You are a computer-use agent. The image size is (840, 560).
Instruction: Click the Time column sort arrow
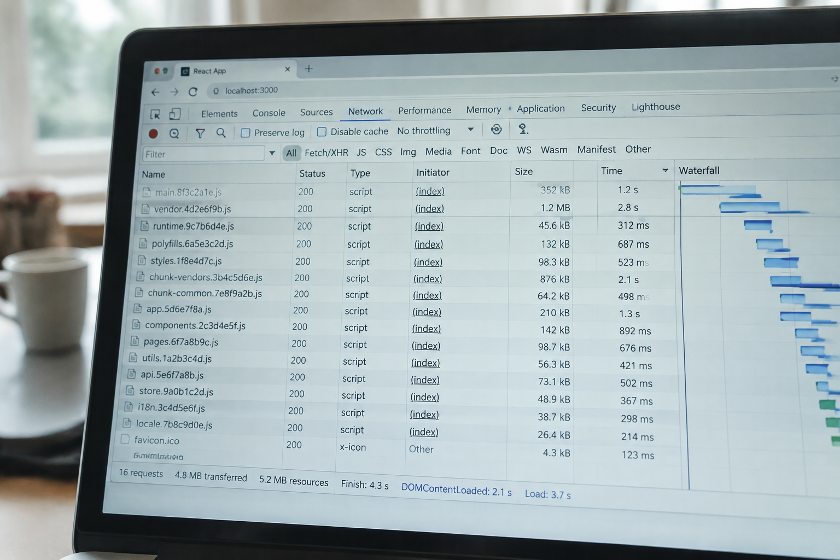click(x=665, y=171)
